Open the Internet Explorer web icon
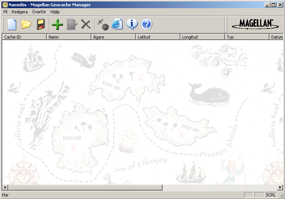The height and width of the screenshot is (199, 285). [x=117, y=24]
